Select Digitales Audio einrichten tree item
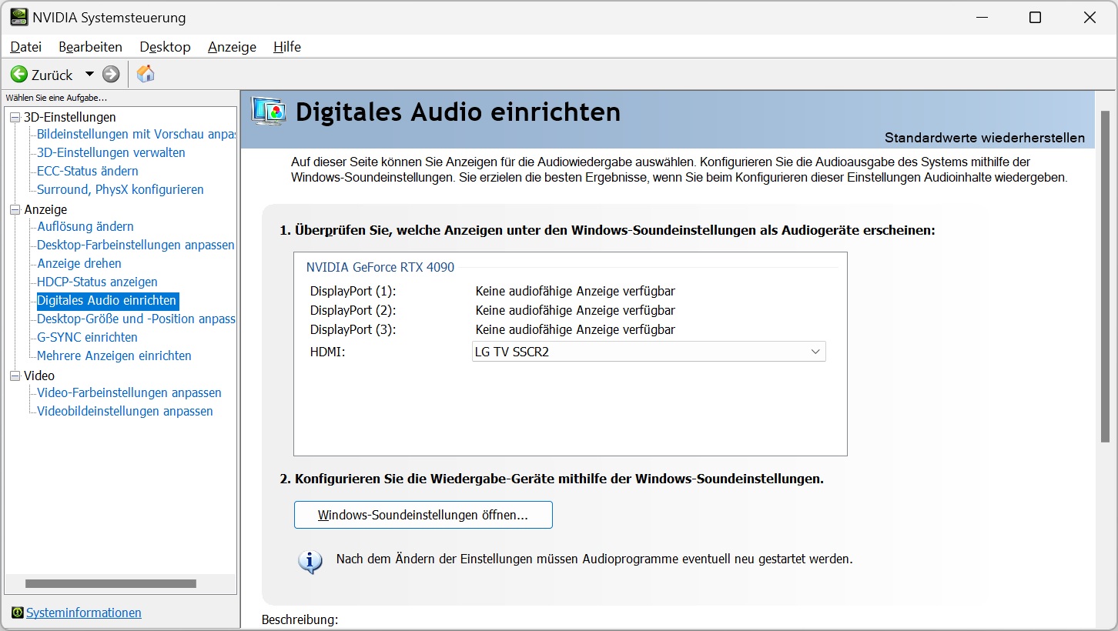This screenshot has width=1118, height=631. [107, 300]
